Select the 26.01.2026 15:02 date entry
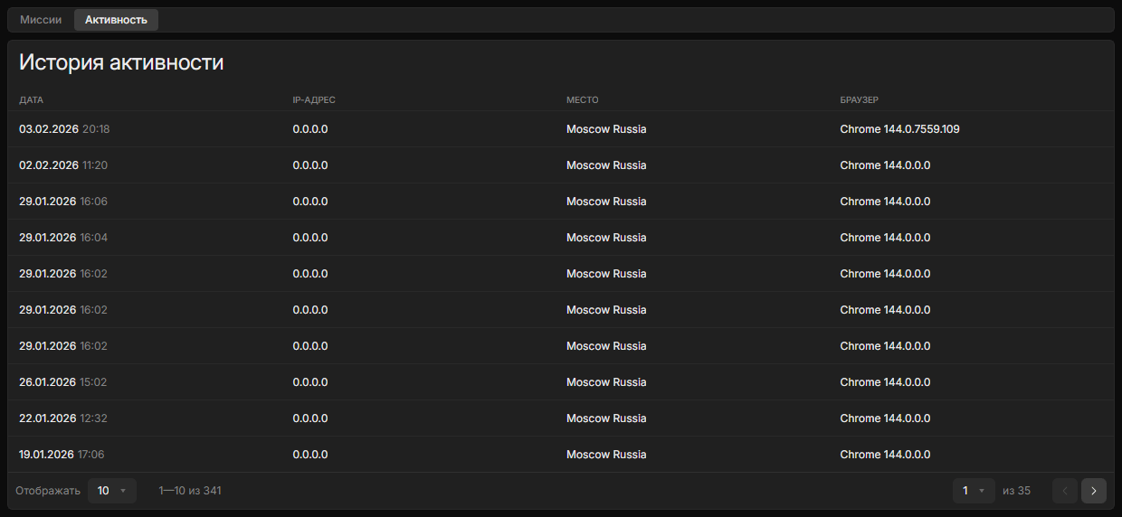This screenshot has height=517, width=1122. (x=63, y=382)
